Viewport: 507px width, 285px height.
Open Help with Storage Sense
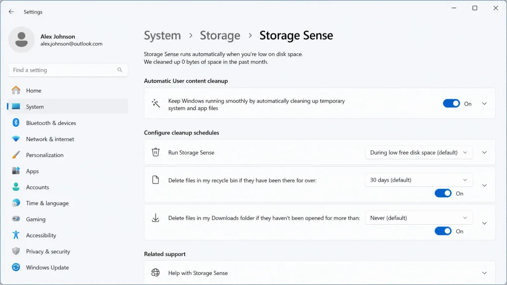[319, 273]
